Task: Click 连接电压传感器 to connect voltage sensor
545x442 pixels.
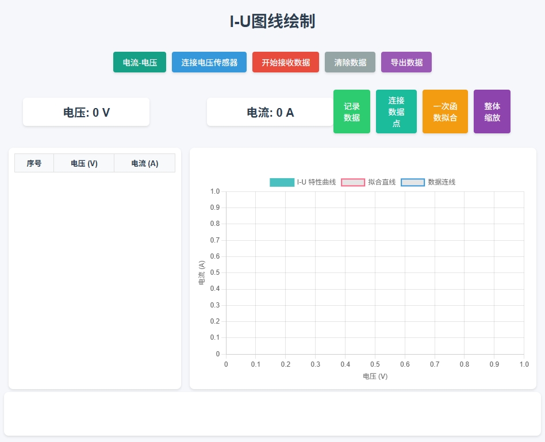Action: 209,62
